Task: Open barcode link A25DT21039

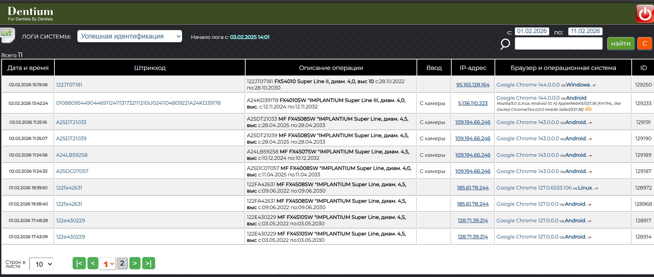Action: point(71,138)
